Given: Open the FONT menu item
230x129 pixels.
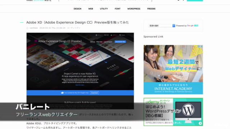Looking at the screenshot, I should click(x=118, y=9).
